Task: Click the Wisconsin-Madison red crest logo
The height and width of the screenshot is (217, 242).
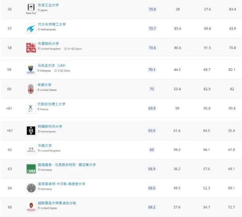Action: 31,207
